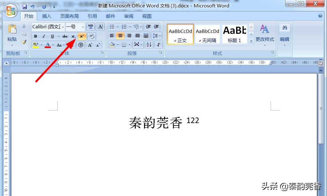The image size is (327, 196).
Task: Open the font size dropdown
Action: coord(83,27)
